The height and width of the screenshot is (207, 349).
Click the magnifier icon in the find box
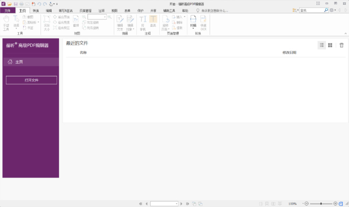click(x=326, y=10)
